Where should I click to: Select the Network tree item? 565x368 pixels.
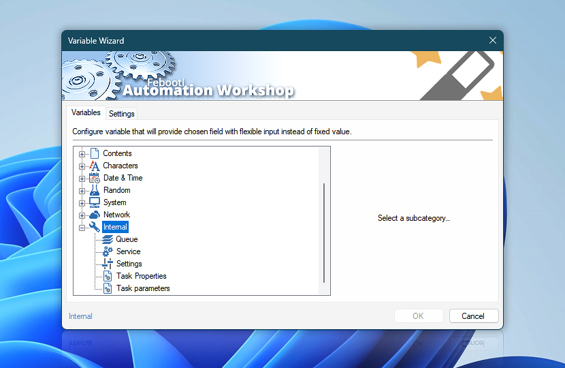117,215
